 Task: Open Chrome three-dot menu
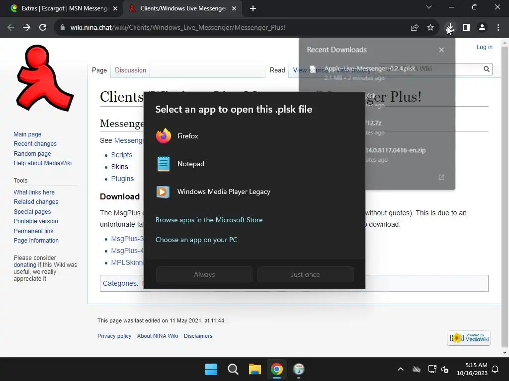[498, 28]
